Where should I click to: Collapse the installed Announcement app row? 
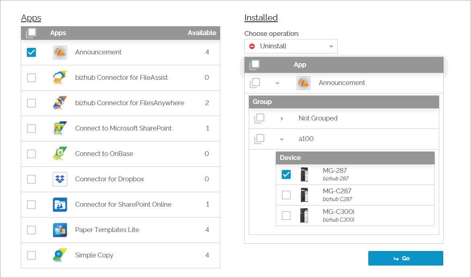tap(277, 83)
